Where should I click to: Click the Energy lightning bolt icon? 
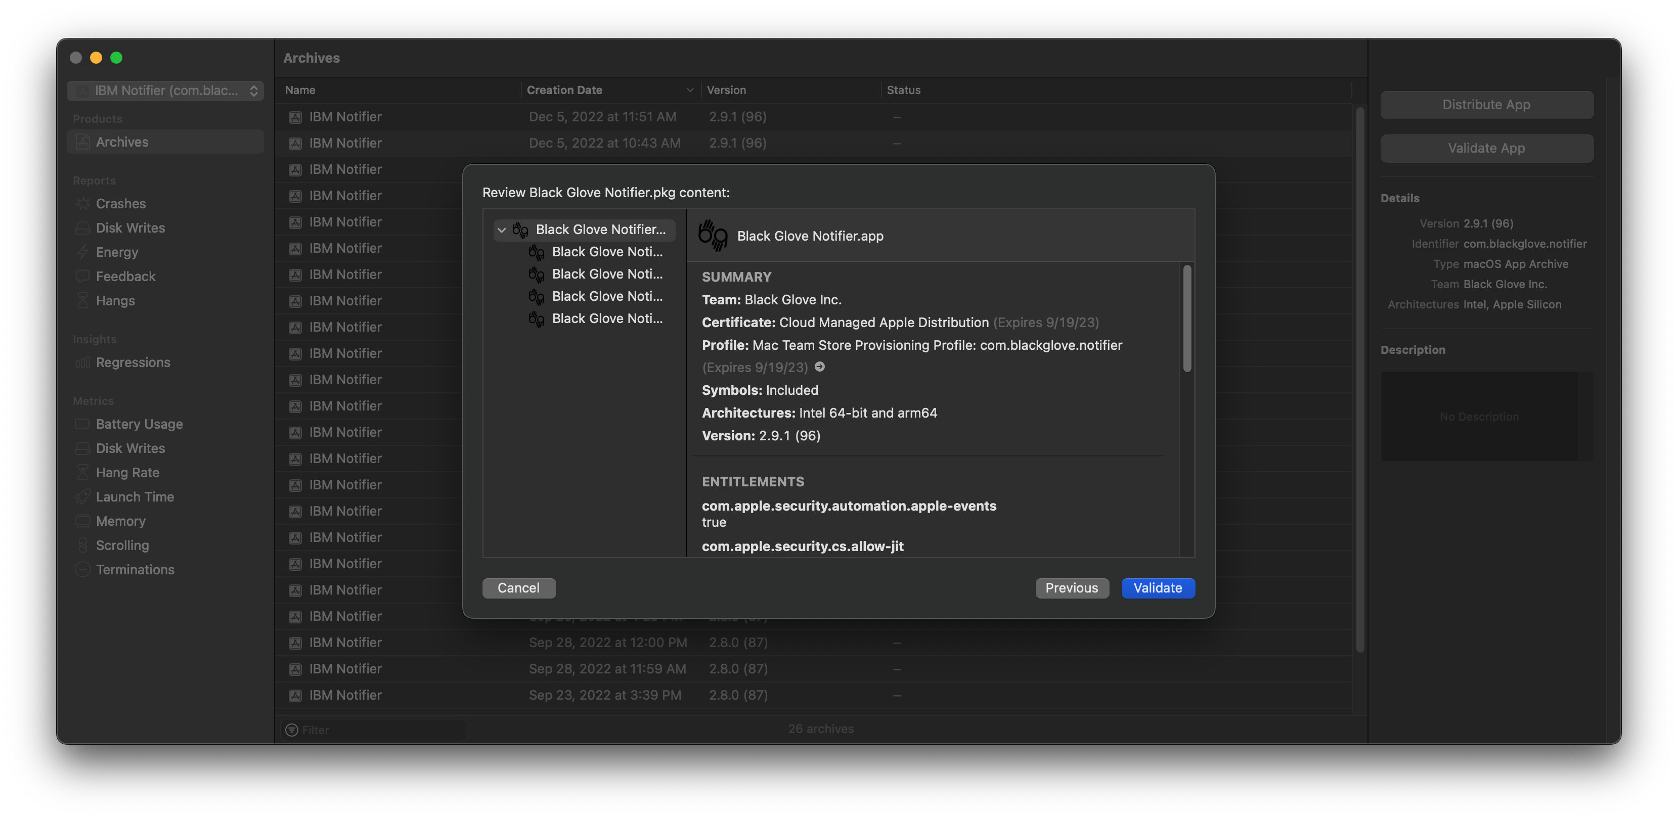click(83, 252)
